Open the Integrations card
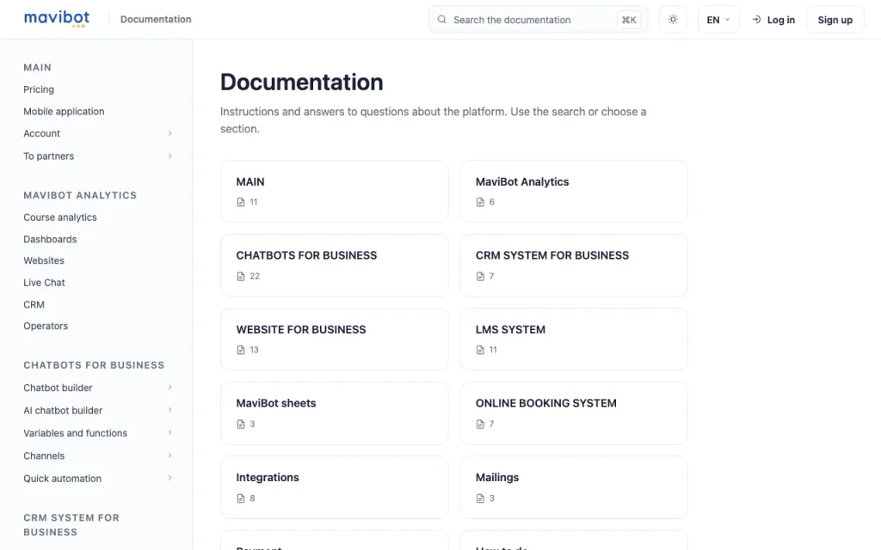This screenshot has height=550, width=881. pos(335,487)
